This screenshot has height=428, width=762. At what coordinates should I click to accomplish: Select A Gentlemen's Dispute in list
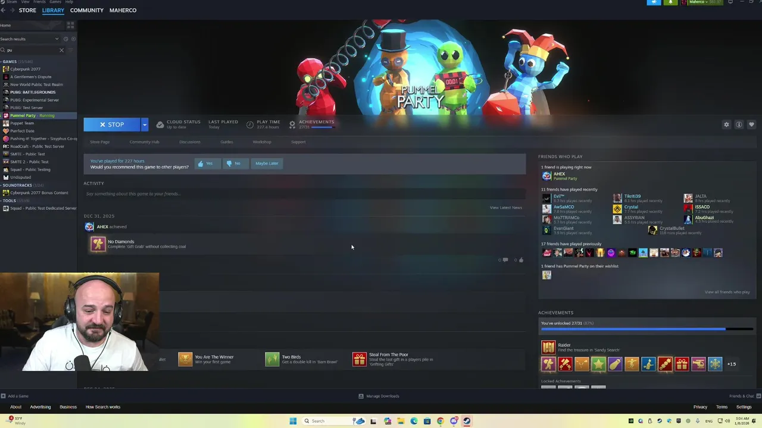[x=30, y=77]
